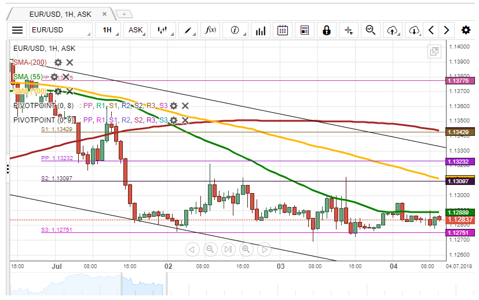479x300 pixels.
Task: Click the toolbar magnifier zoom icon
Action: pyautogui.click(x=371, y=30)
